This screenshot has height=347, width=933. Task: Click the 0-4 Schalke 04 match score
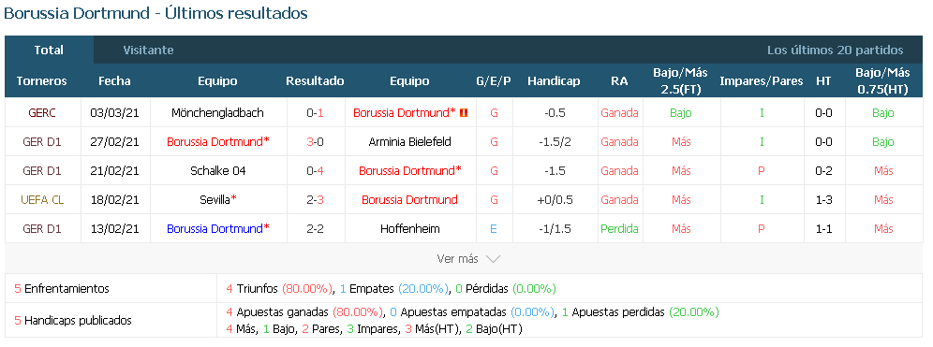pos(315,170)
